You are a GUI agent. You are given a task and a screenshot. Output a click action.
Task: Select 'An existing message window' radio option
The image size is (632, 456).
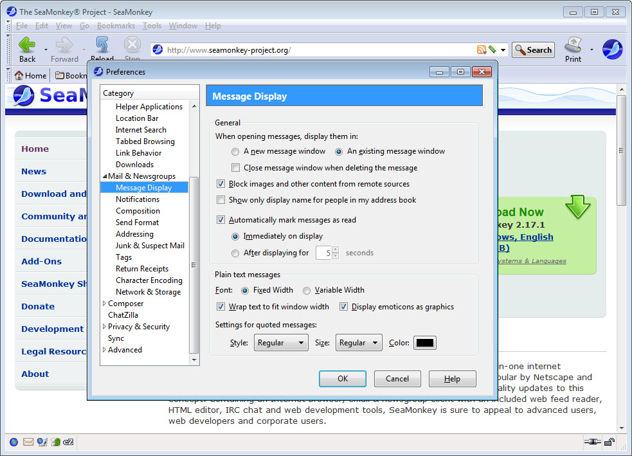tap(339, 152)
